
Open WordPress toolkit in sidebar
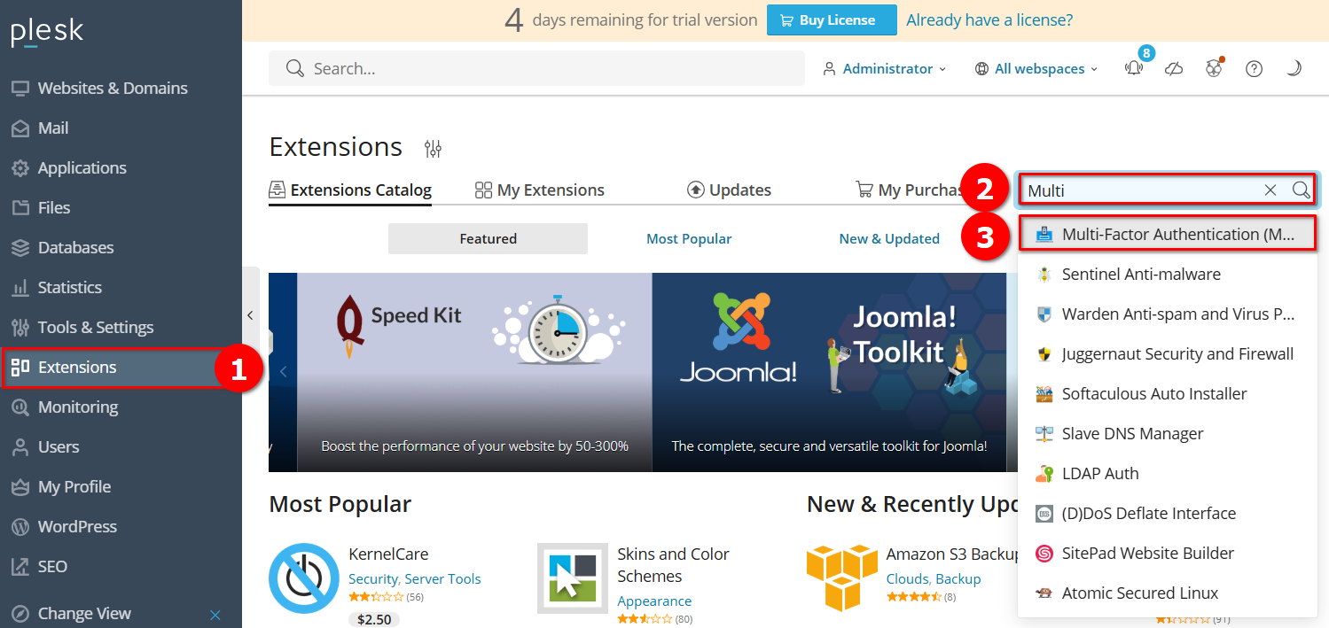pyautogui.click(x=77, y=526)
